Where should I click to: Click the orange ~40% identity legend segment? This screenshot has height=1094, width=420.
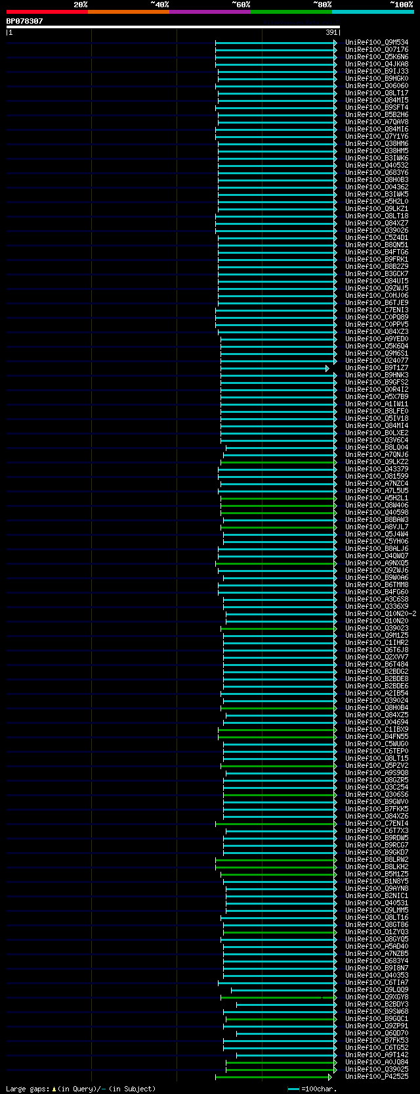[129, 12]
